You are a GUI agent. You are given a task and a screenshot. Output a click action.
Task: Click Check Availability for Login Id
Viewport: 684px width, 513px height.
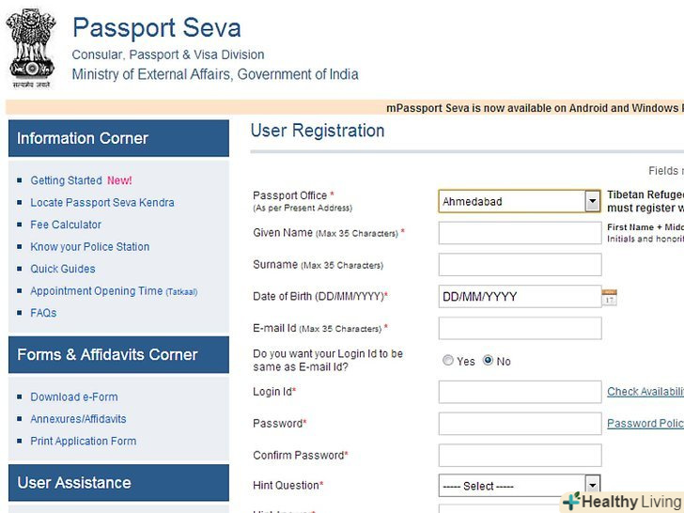tap(645, 392)
